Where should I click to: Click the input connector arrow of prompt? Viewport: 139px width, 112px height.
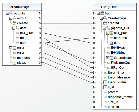(x=94, y=92)
